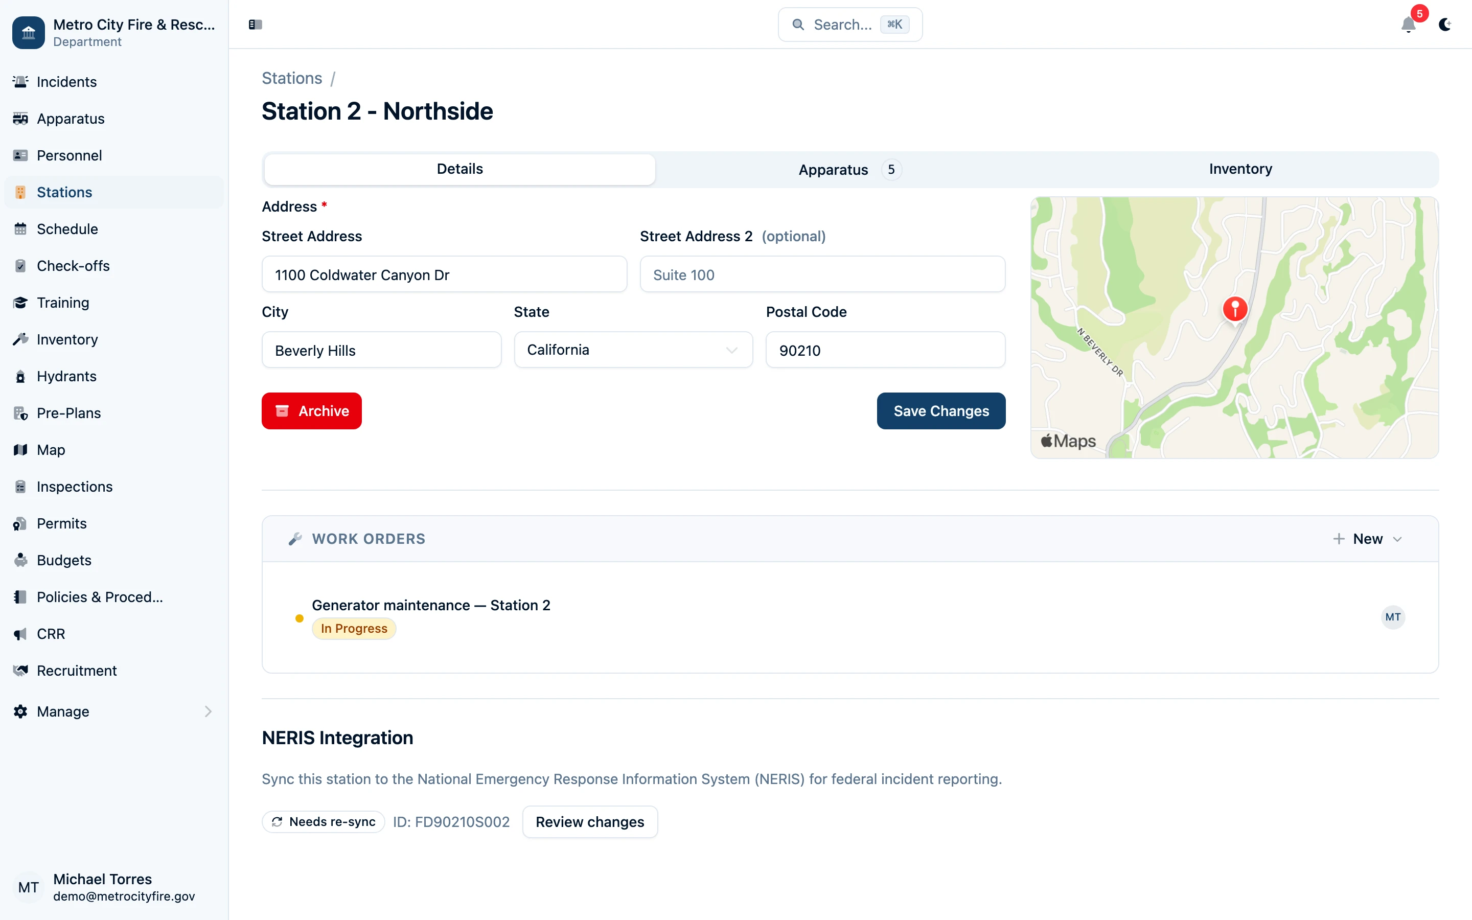
Task: Click the red Archive button
Action: (311, 411)
